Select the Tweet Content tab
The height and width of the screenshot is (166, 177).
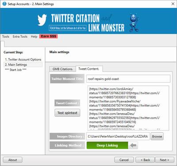click(89, 69)
